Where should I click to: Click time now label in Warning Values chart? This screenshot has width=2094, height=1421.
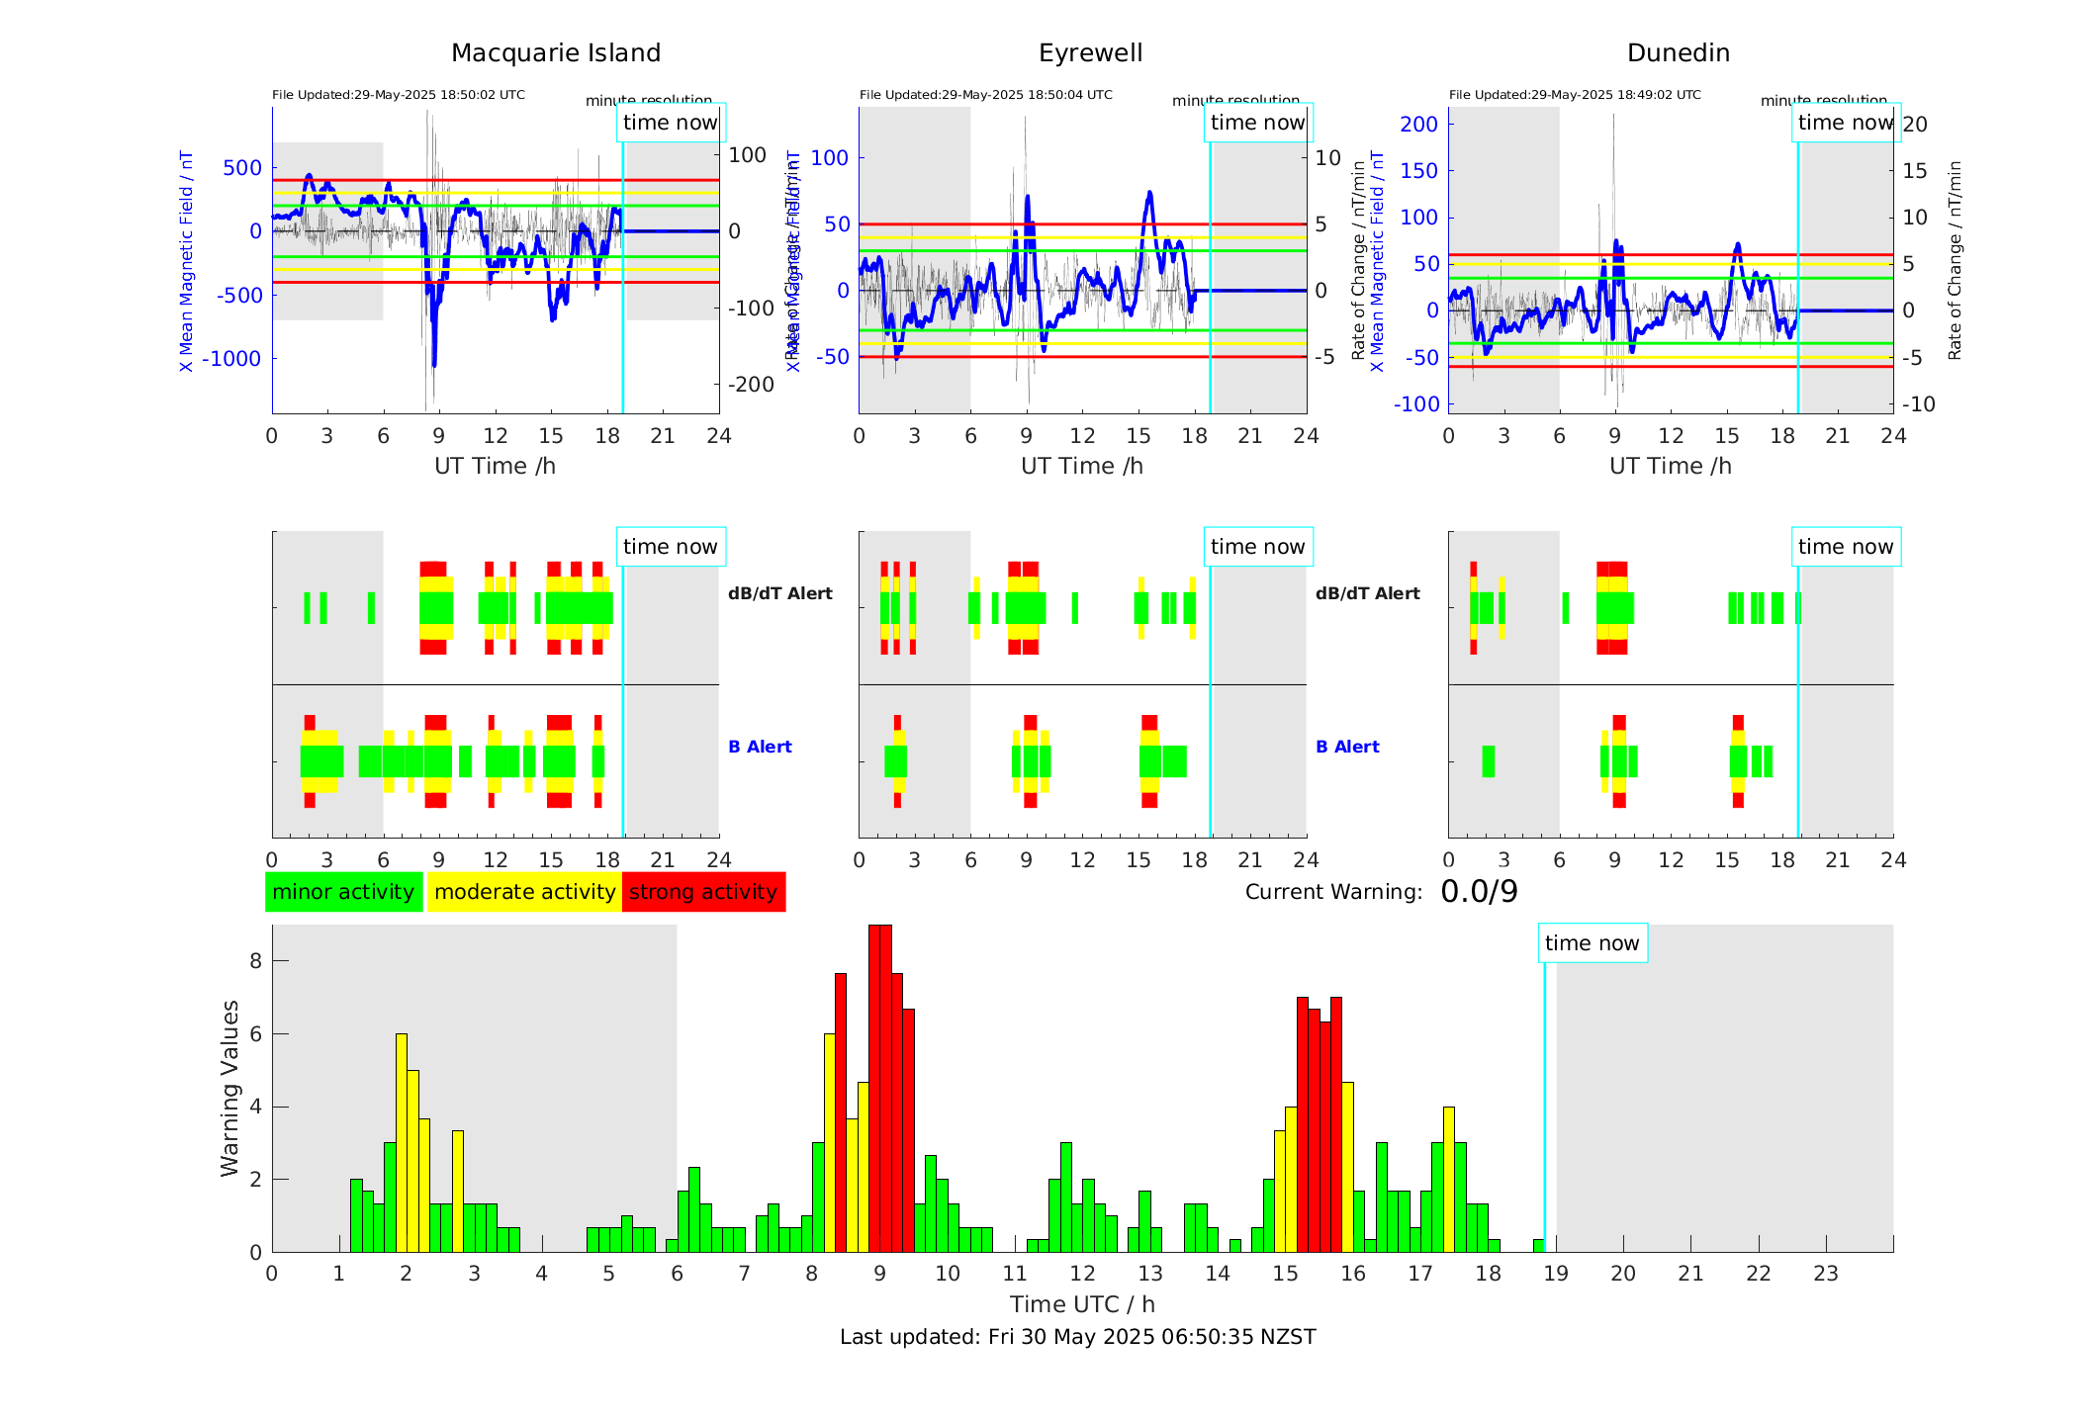click(1593, 943)
